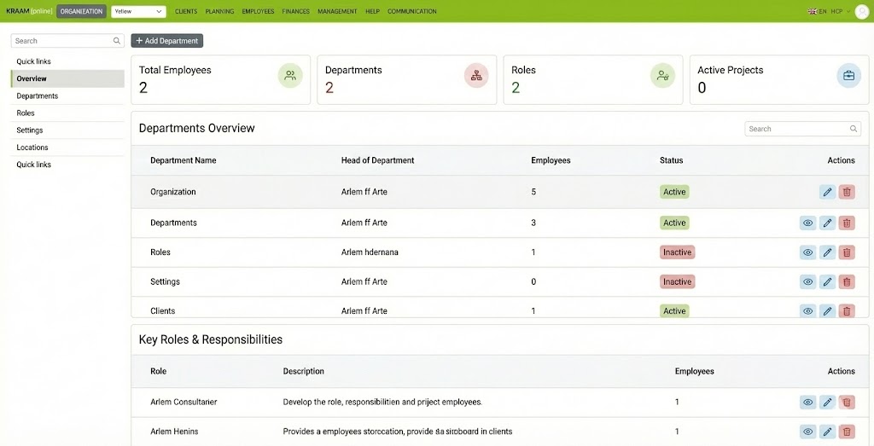Open the Planning menu
The width and height of the screenshot is (874, 446).
[219, 11]
